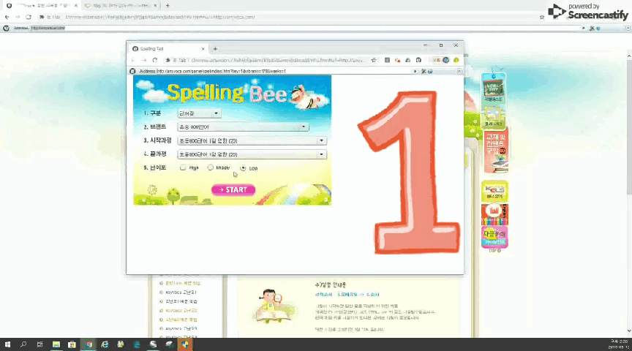This screenshot has height=351, width=632.
Task: Open the 브랜드 dropdown showing 초등 800단어
Action: tap(243, 127)
